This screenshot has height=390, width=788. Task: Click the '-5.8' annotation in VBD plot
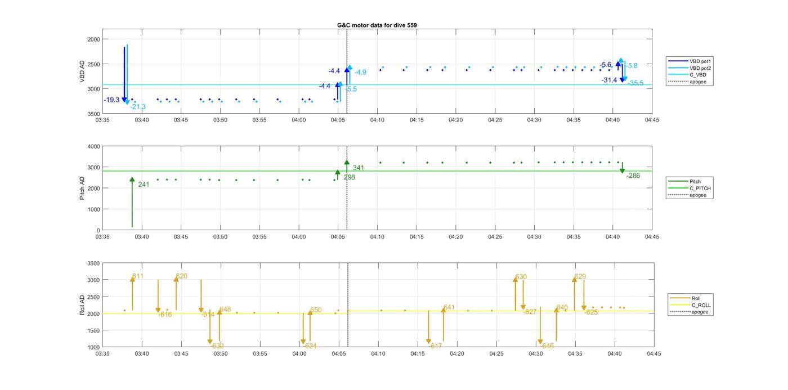tap(632, 66)
